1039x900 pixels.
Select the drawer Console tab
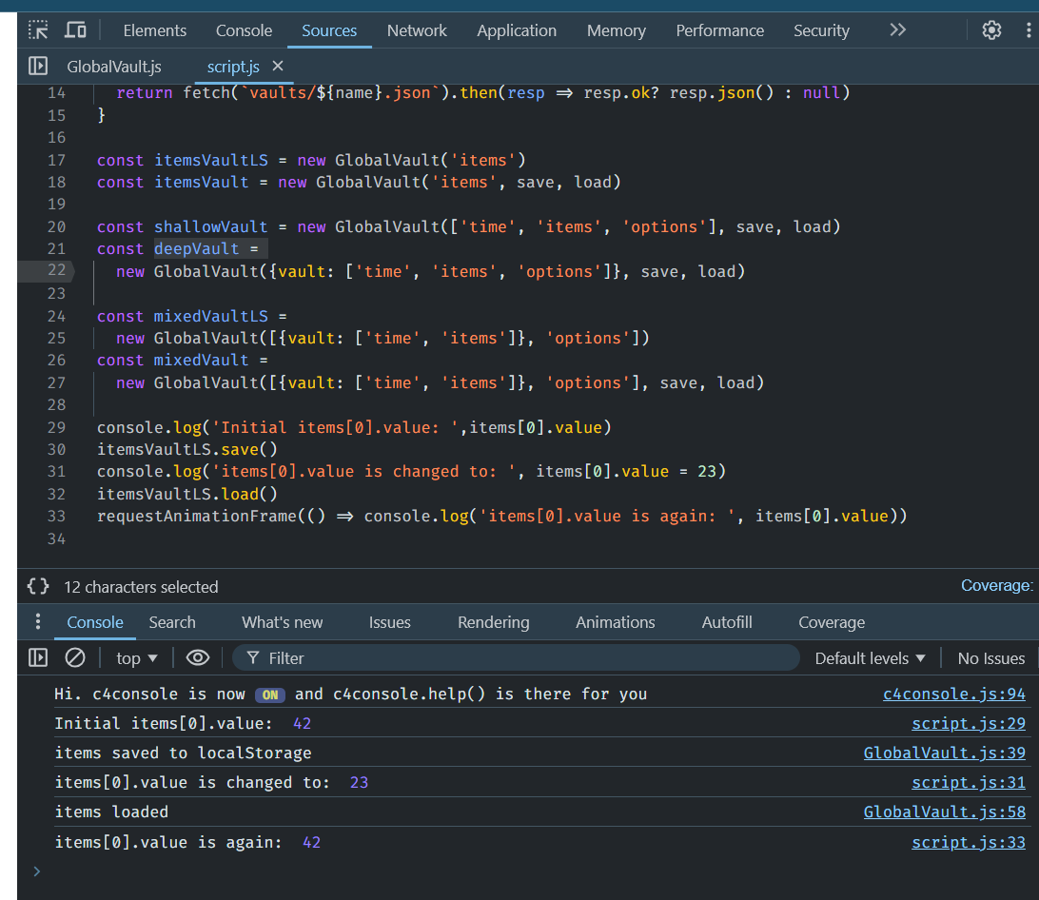(95, 622)
